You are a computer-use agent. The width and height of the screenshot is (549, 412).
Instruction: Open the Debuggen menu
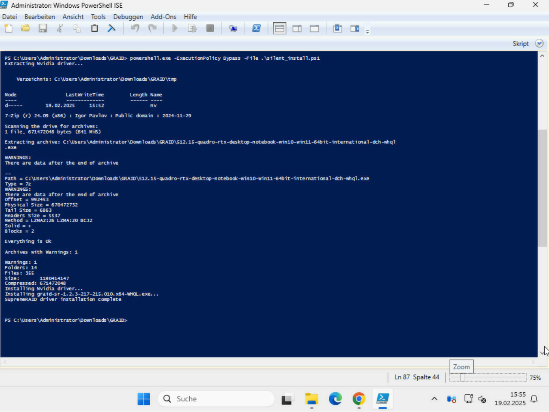[x=128, y=17]
